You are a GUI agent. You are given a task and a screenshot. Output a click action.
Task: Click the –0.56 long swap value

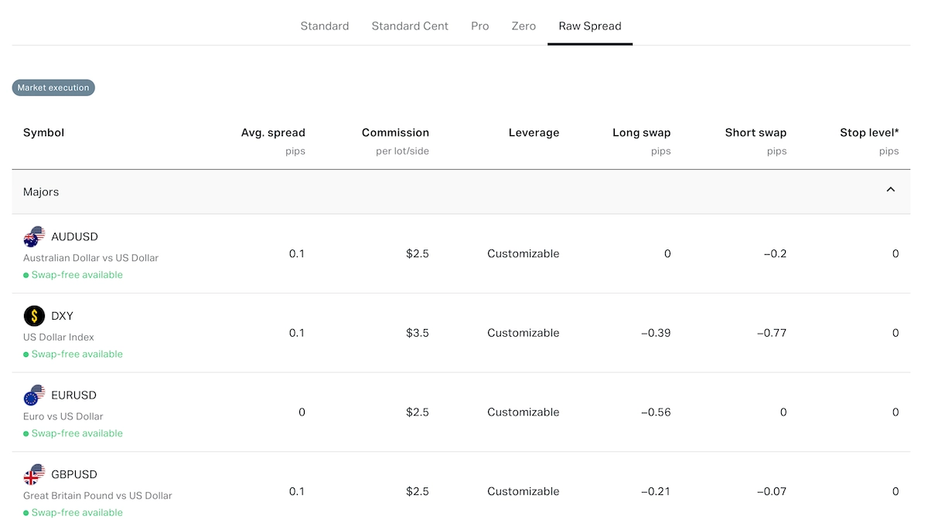pyautogui.click(x=656, y=412)
